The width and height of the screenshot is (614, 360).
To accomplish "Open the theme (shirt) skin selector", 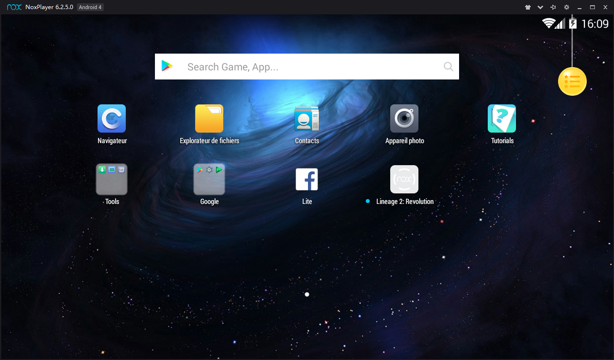I will pyautogui.click(x=527, y=7).
